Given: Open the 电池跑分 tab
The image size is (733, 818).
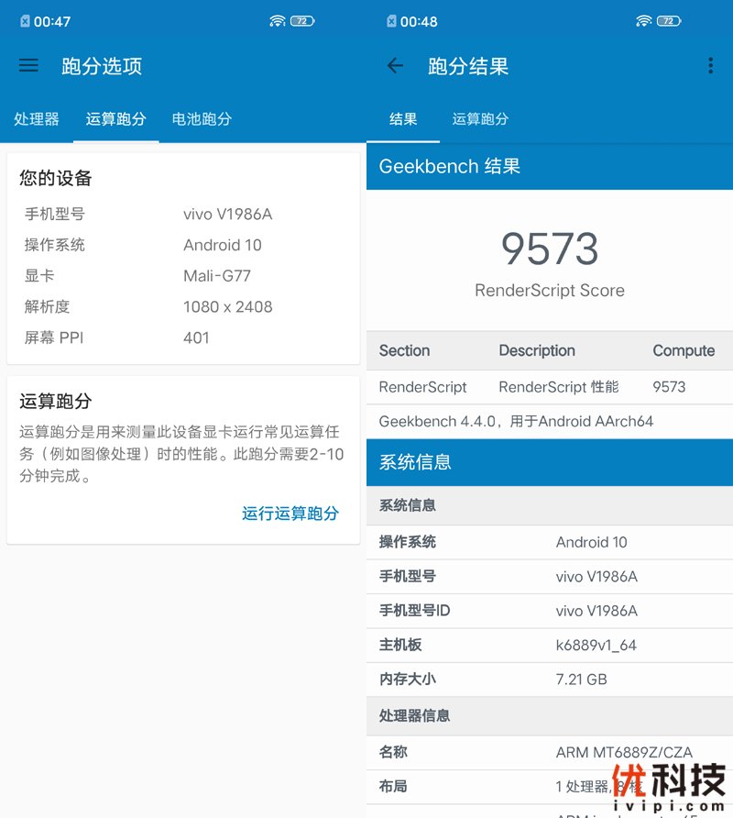Looking at the screenshot, I should coord(201,118).
